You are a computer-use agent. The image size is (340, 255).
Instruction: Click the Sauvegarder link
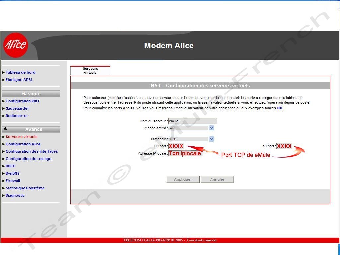[x=17, y=109]
